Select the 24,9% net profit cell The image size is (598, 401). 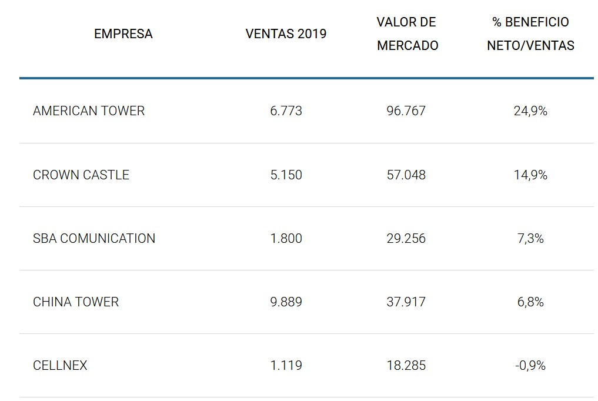pos(530,111)
